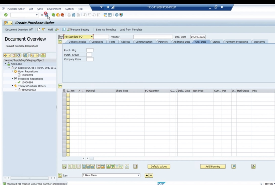Click the Lock item padlock icon
This screenshot has width=275, height=185.
coord(88,166)
